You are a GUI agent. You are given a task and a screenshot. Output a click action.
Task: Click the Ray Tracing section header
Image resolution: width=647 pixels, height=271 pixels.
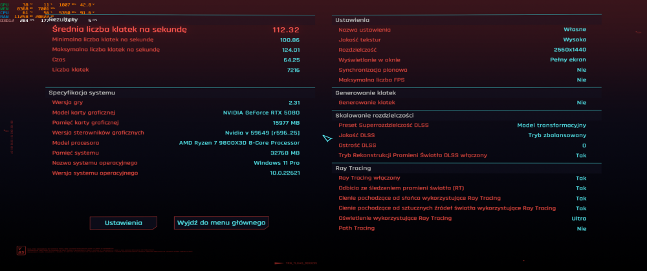pos(353,168)
